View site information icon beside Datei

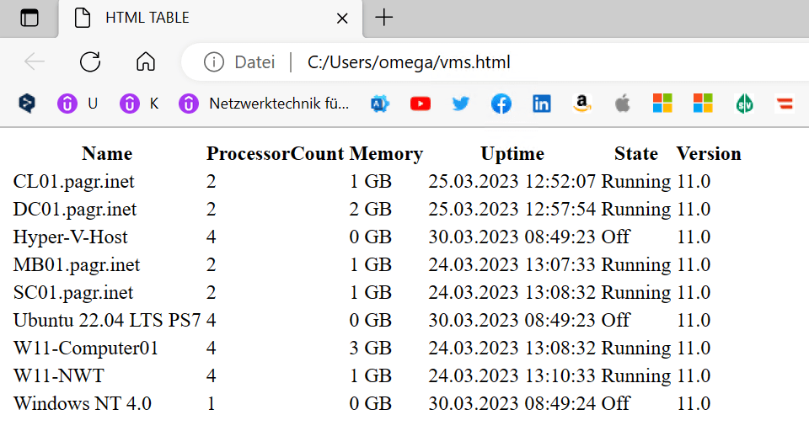(214, 61)
